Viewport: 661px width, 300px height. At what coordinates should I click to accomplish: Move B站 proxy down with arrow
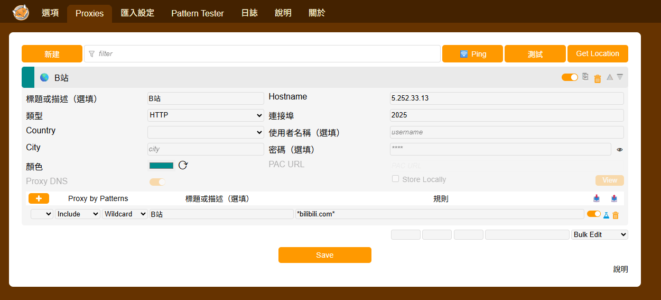(620, 77)
